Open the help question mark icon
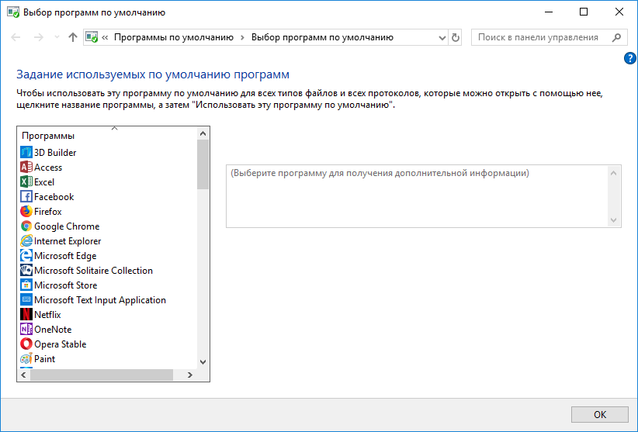 [x=630, y=58]
